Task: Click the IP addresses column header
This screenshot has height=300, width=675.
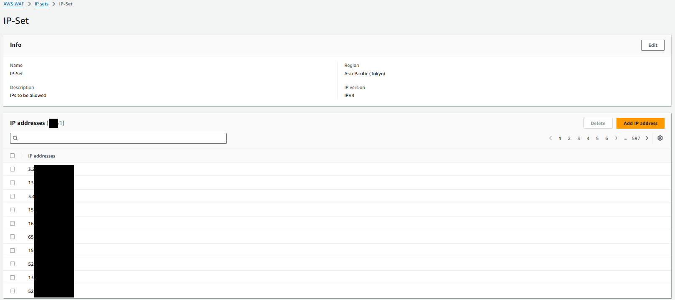Action: tap(42, 156)
